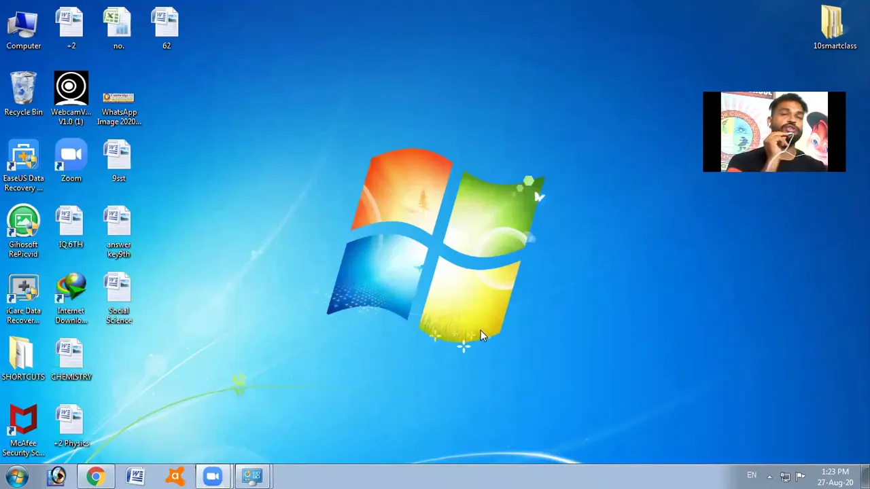Open the Windows Start menu orb
The height and width of the screenshot is (489, 870).
16,476
